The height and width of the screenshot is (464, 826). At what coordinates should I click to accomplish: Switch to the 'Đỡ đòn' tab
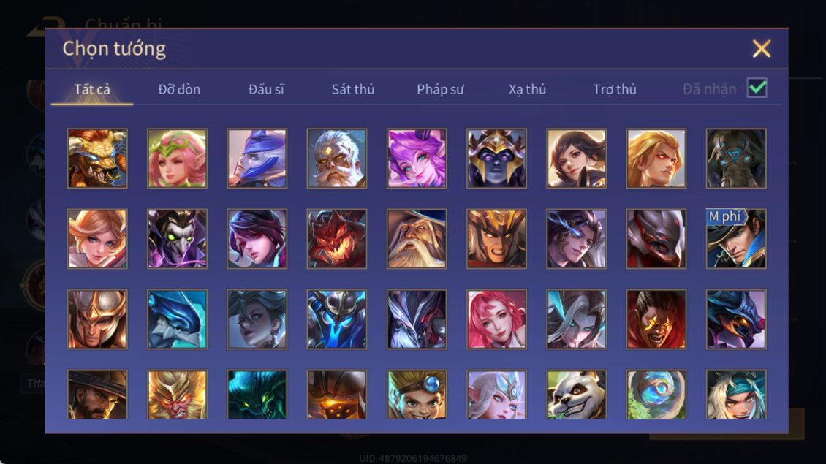pos(179,89)
